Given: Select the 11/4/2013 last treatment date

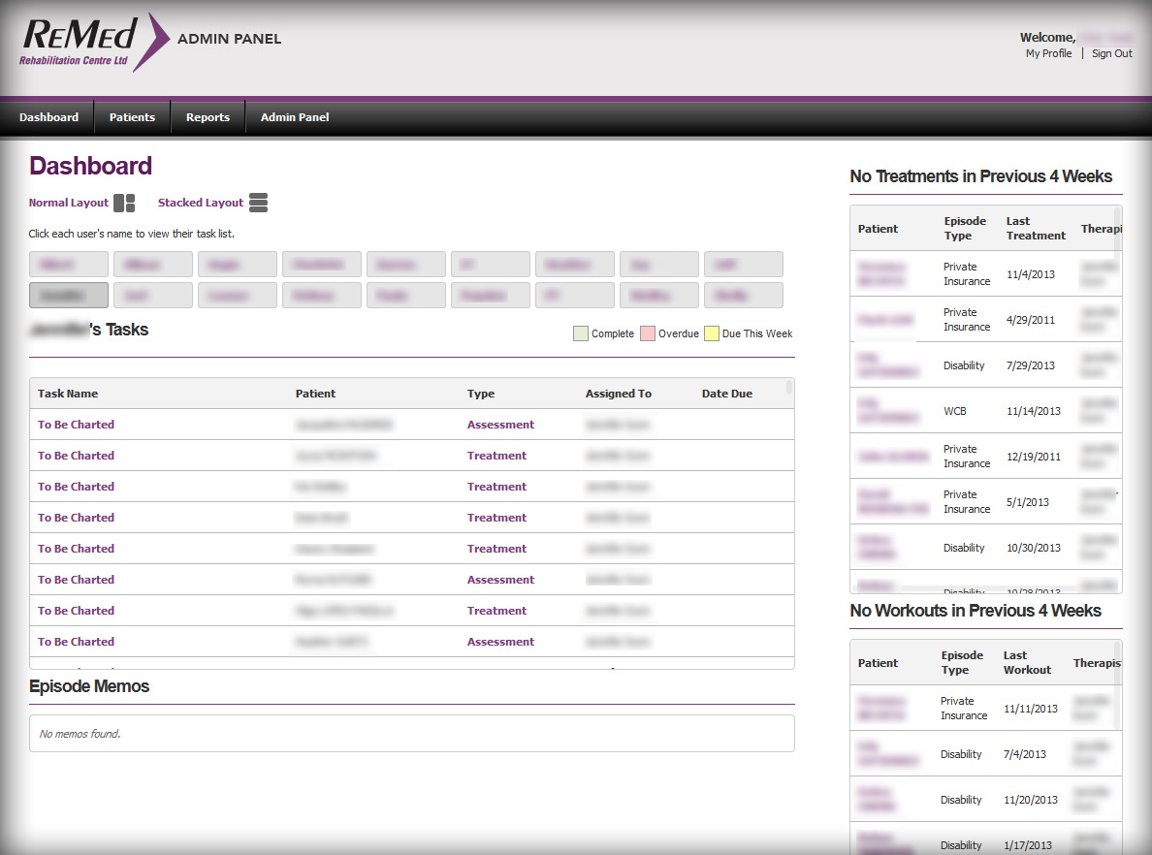Looking at the screenshot, I should pos(1030,274).
